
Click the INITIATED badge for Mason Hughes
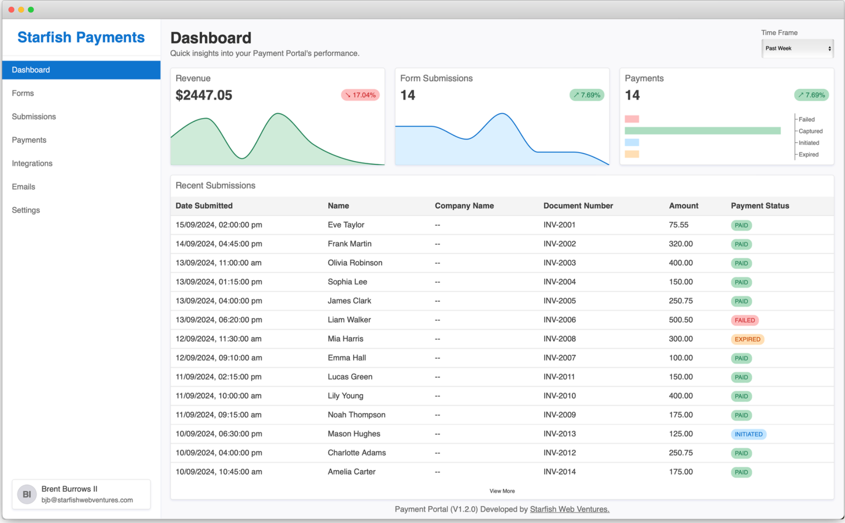click(748, 434)
